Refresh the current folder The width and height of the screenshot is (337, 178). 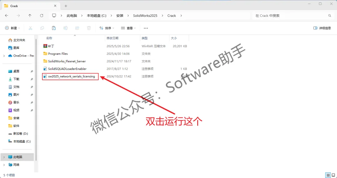(42, 16)
